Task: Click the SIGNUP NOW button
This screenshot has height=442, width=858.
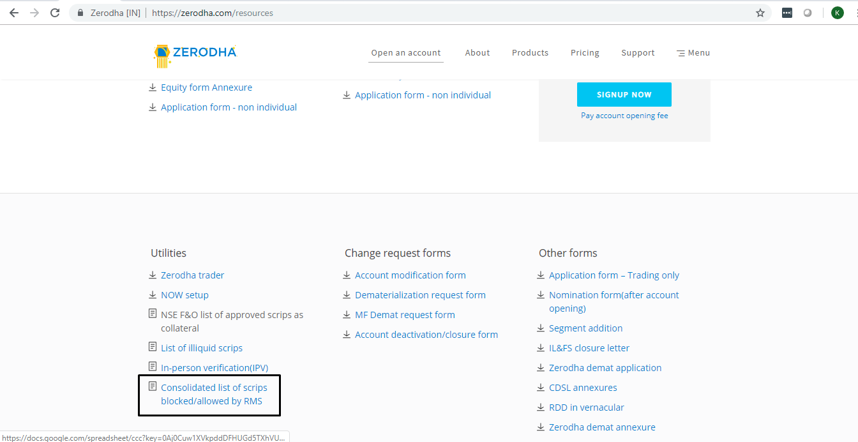Action: tap(624, 95)
